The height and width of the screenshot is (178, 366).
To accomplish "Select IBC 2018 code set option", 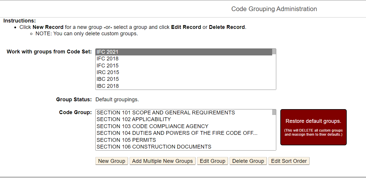I will pyautogui.click(x=108, y=86).
